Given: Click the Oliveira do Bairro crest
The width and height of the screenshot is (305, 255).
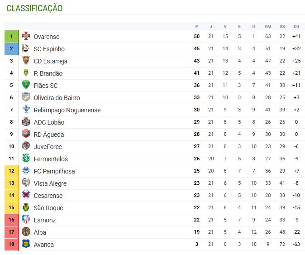Looking at the screenshot, I should pos(26,97).
